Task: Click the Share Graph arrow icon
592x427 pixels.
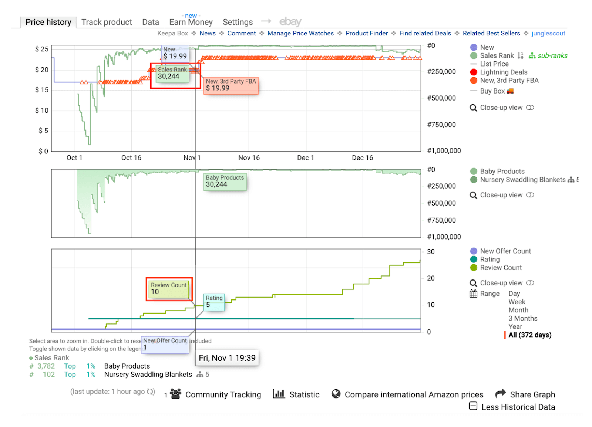Action: 500,393
